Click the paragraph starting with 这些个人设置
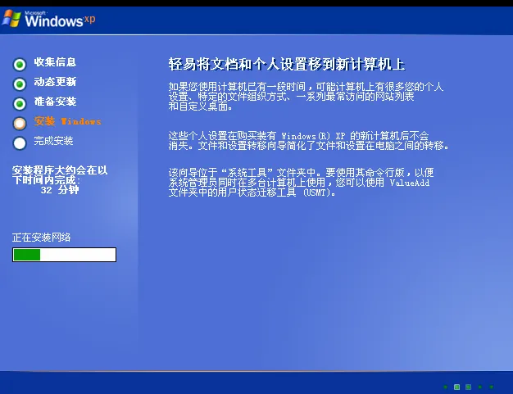Screen dimensions: 513x394 308,141
